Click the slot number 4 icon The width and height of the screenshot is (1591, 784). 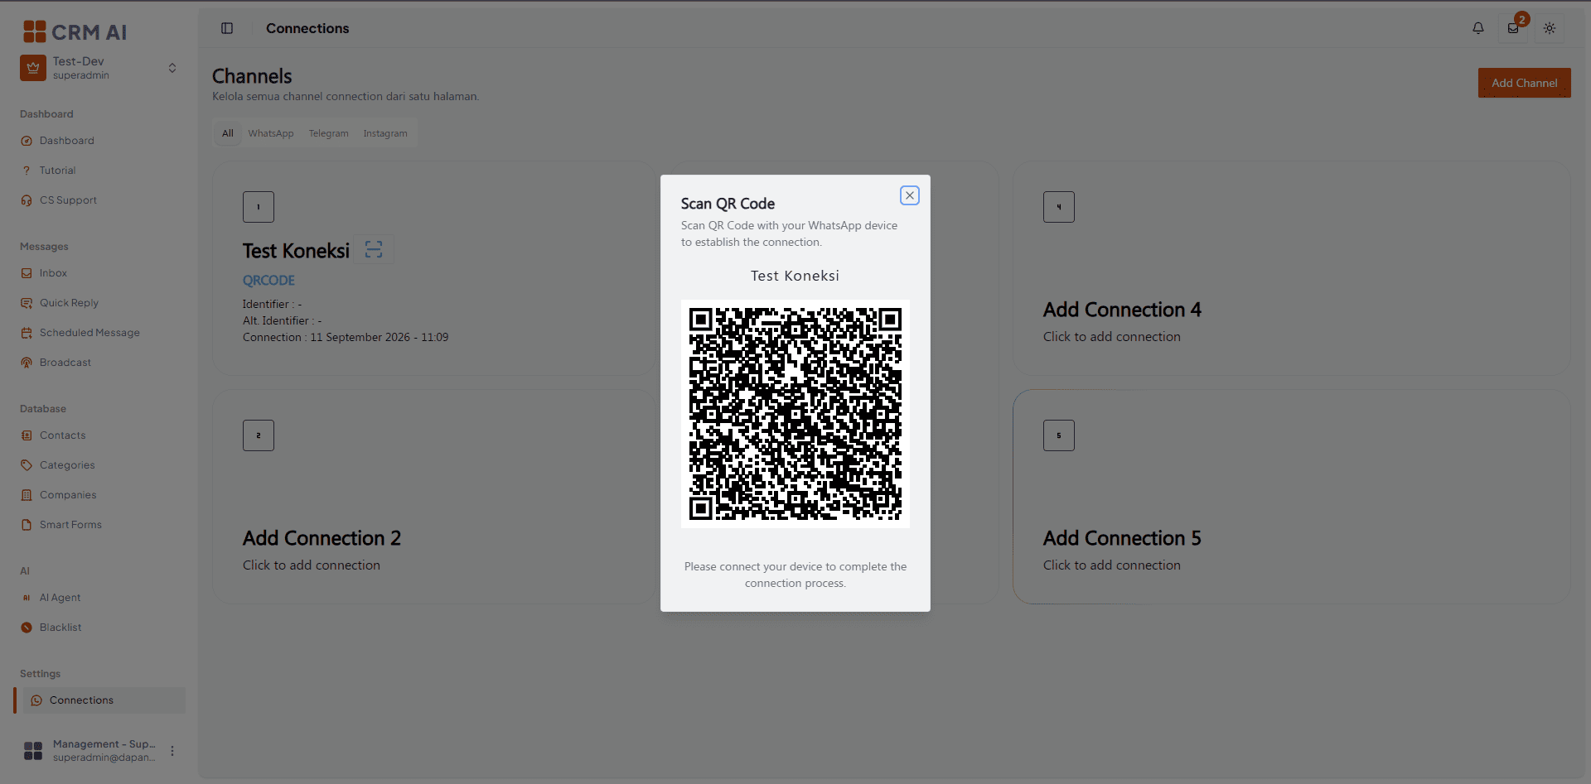click(1059, 207)
